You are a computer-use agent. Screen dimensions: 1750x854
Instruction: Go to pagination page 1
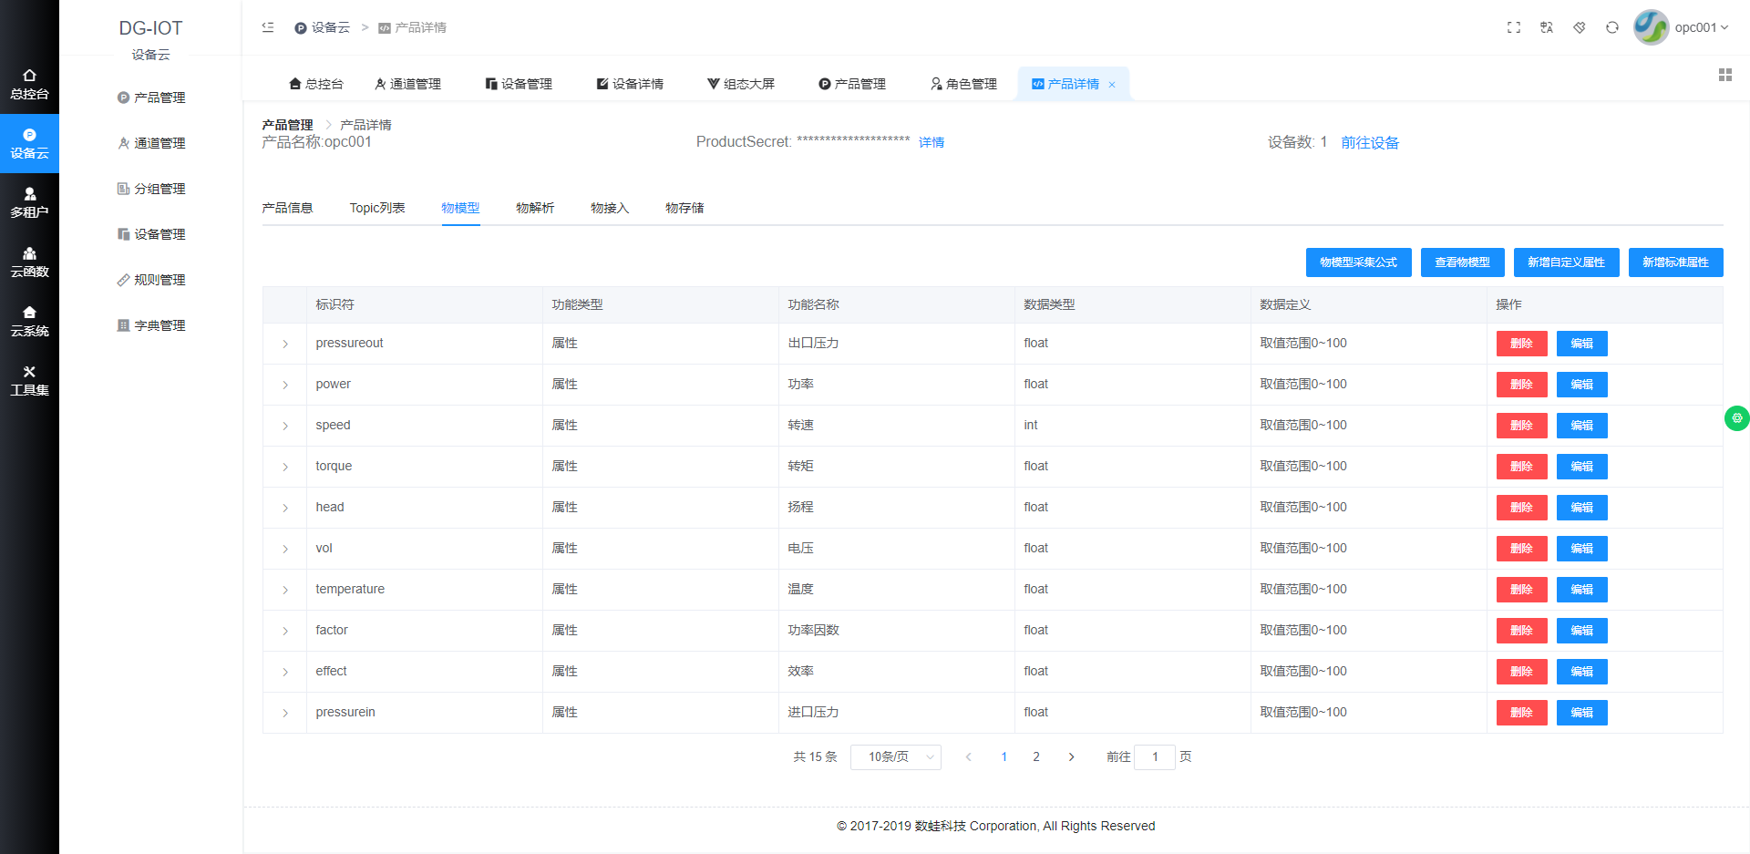(1004, 757)
